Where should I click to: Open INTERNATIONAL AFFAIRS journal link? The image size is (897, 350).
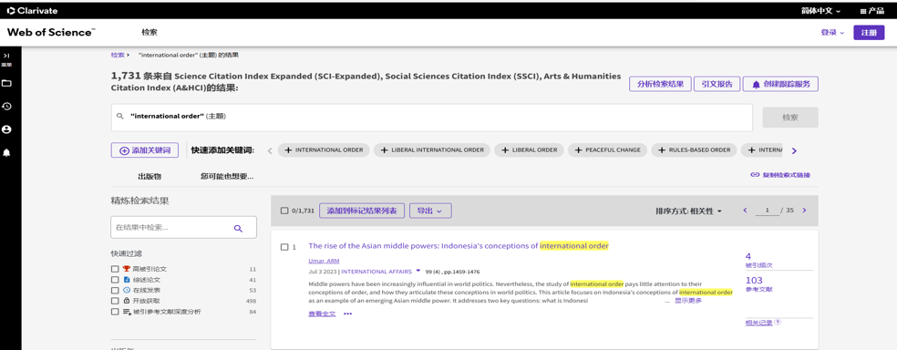click(x=376, y=272)
